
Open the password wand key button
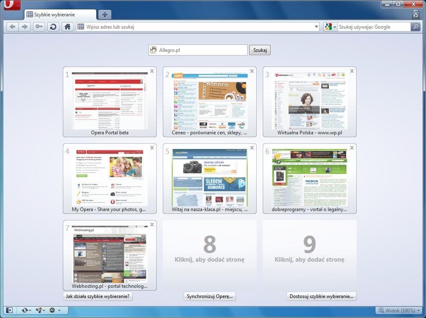tap(39, 27)
